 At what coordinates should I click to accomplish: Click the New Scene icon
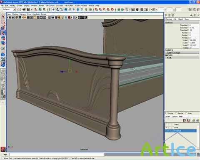[x=20, y=10]
